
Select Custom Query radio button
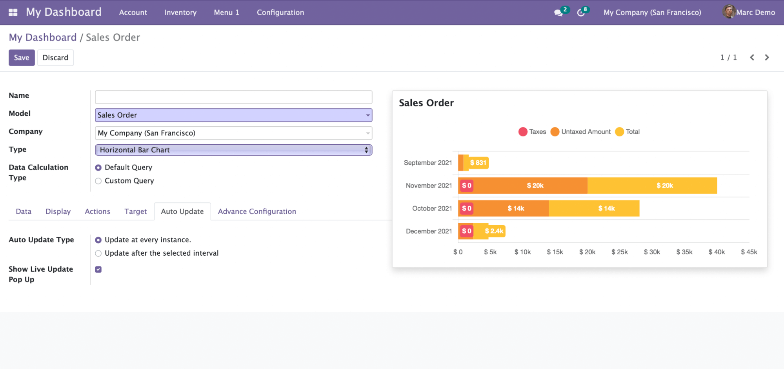98,181
